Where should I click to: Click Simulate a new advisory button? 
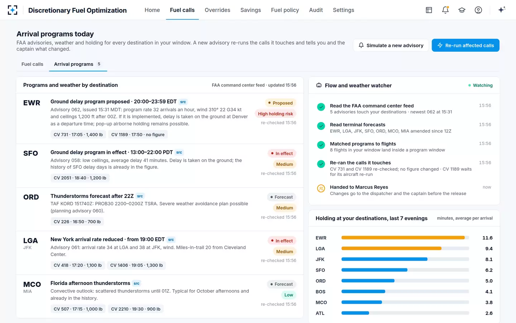click(x=391, y=45)
